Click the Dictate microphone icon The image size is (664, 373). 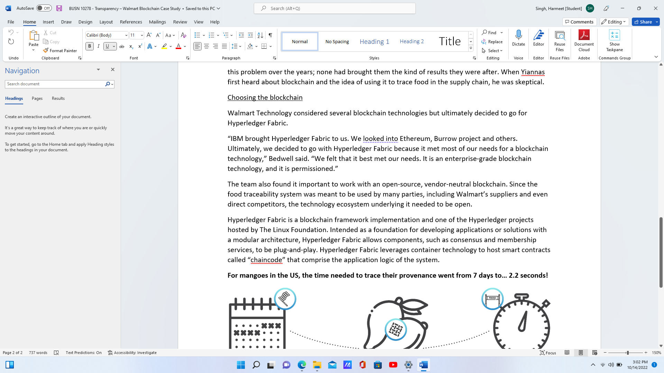[518, 35]
